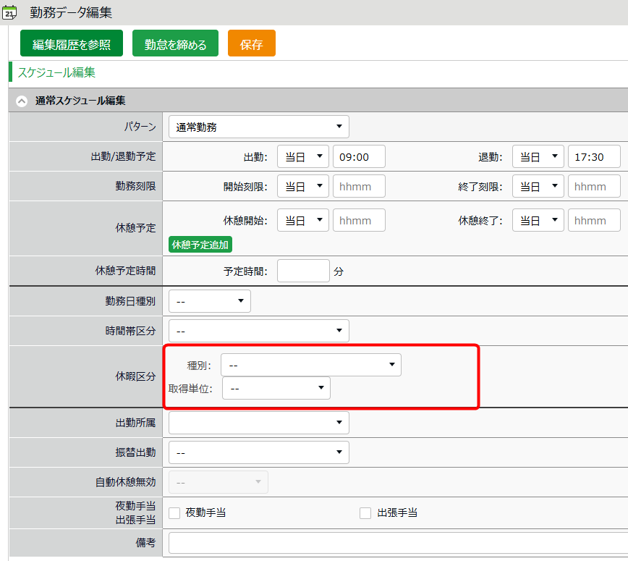Click the 備考 text input field
The image size is (628, 561).
[x=398, y=542]
